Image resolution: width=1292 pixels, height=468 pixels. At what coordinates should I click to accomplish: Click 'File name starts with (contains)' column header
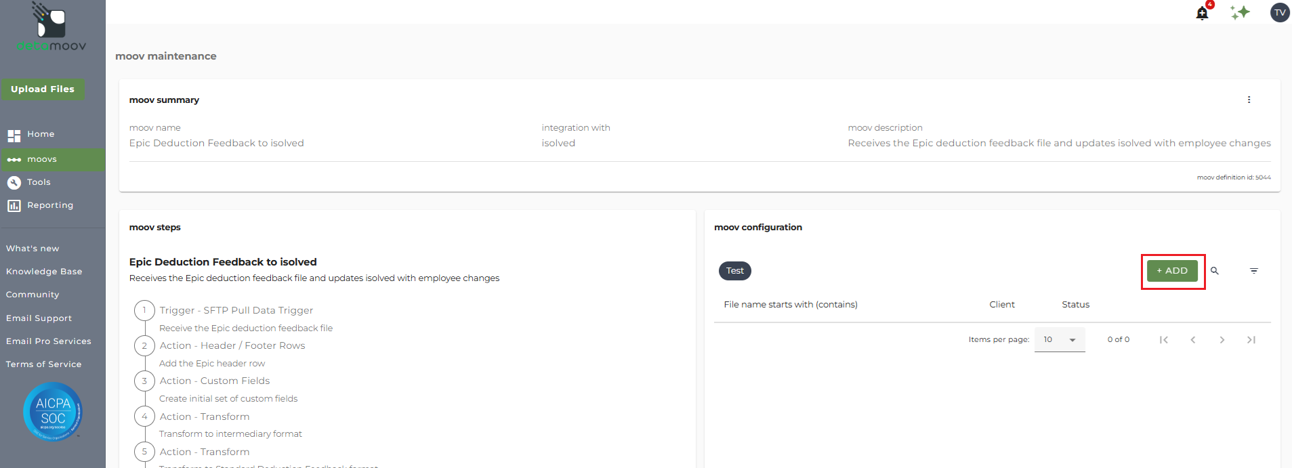(791, 305)
